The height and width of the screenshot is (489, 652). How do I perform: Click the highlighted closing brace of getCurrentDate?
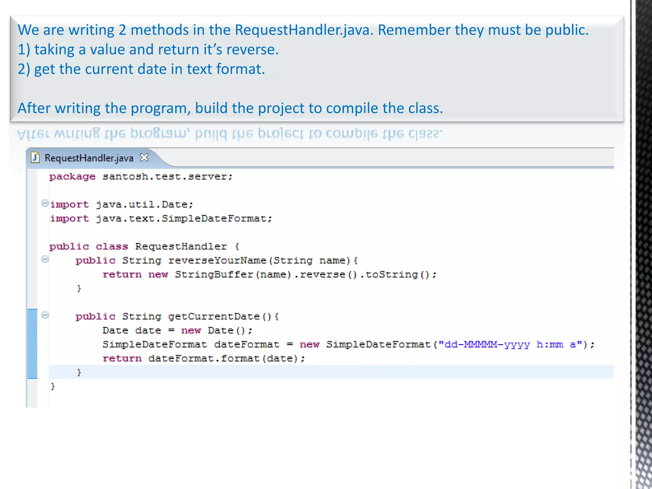pyautogui.click(x=79, y=372)
